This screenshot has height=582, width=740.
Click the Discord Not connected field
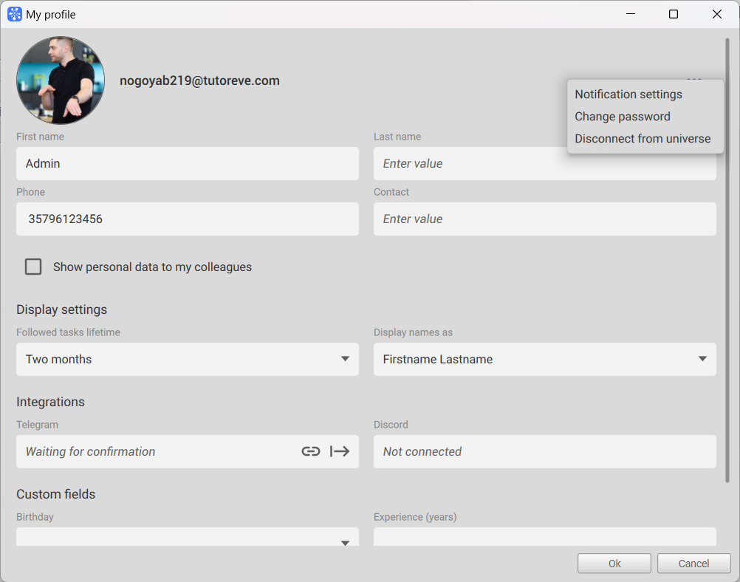tap(544, 452)
